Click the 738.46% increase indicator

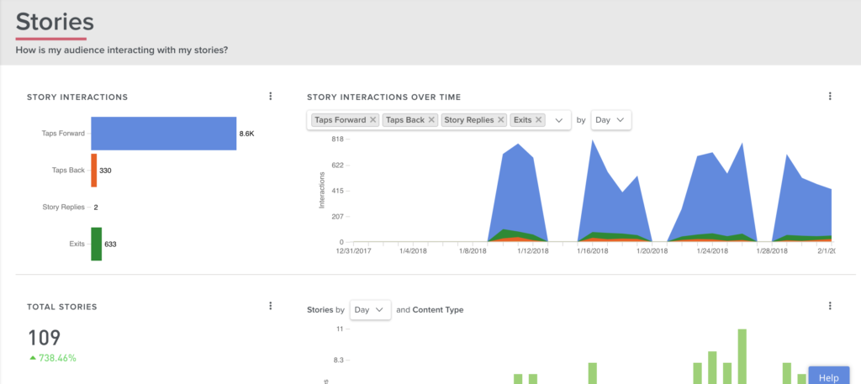pos(51,358)
